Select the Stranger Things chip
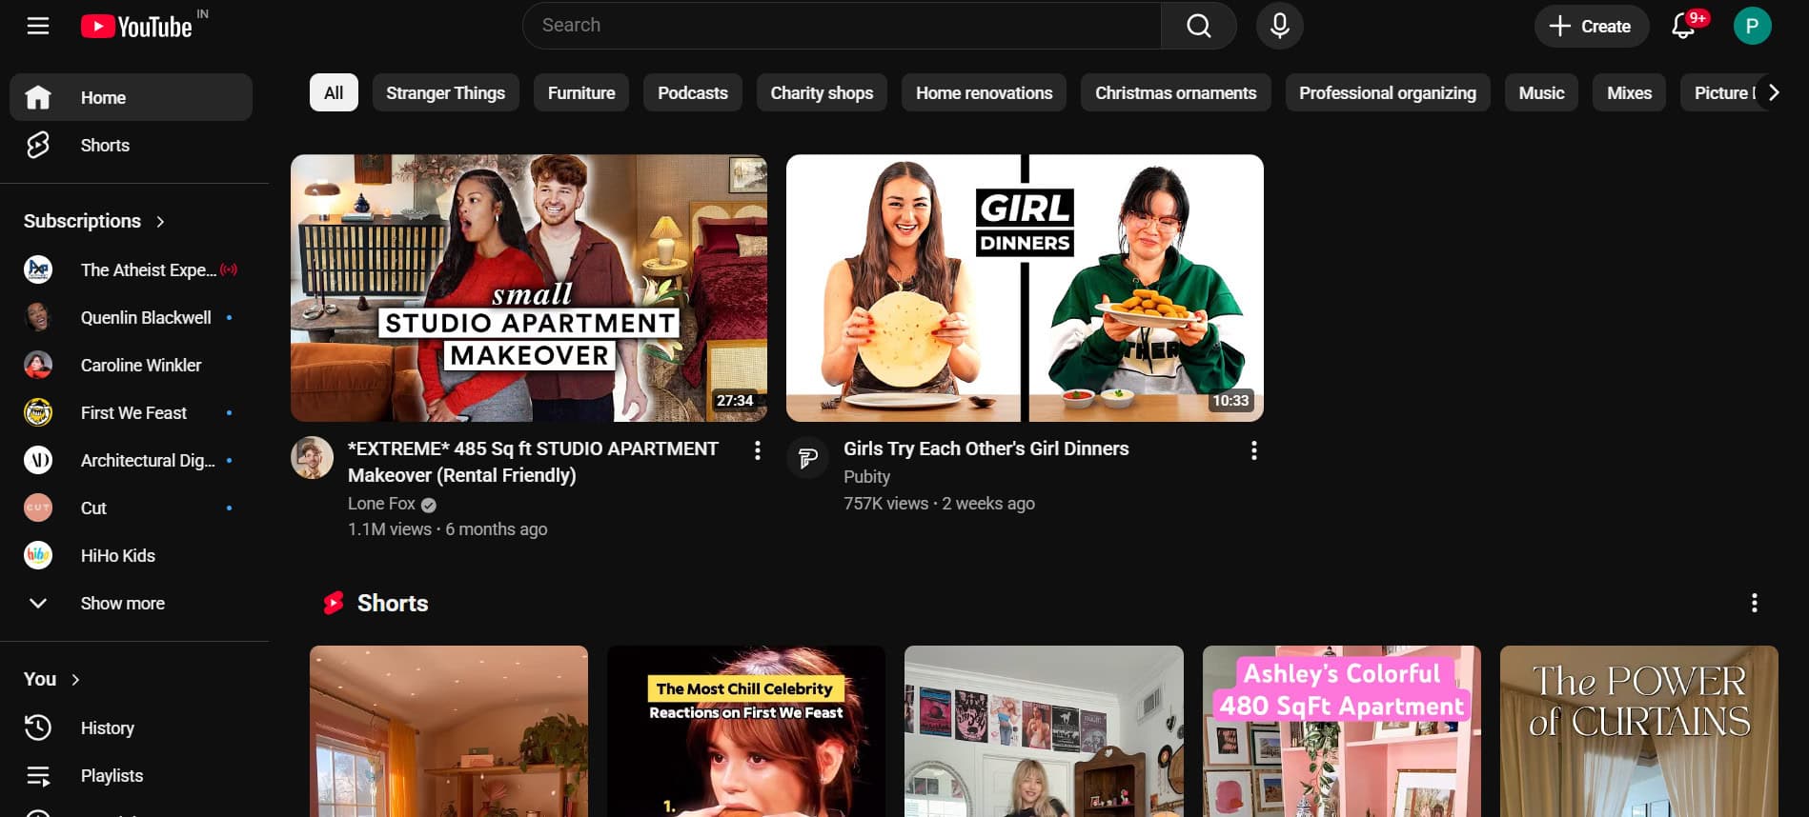The height and width of the screenshot is (817, 1809). click(x=445, y=93)
